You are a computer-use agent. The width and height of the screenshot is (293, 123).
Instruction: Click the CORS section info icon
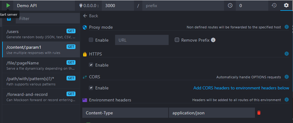click(287, 77)
